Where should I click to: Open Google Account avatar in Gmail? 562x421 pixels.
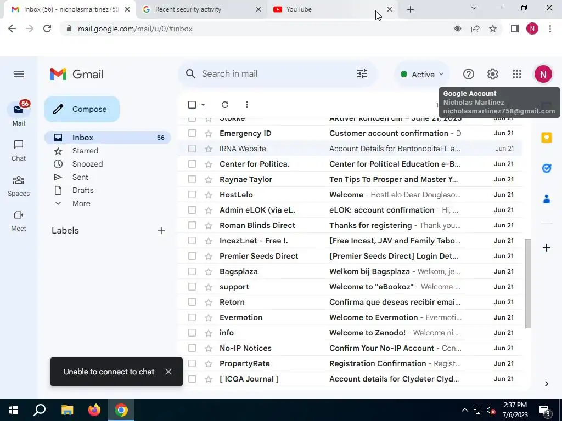(x=543, y=74)
